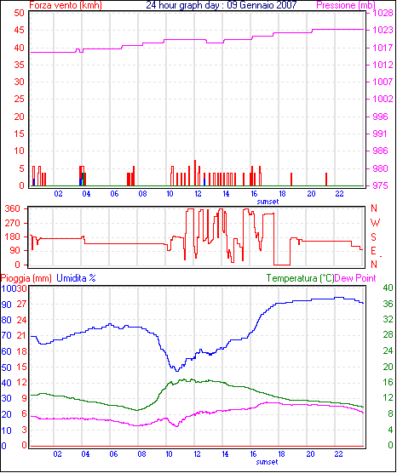The height and width of the screenshot is (473, 397).
Task: Click the 'Temperatura (°C)' legend label
Action: point(301,278)
